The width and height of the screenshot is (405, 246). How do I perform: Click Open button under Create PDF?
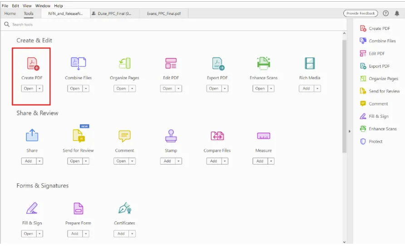coord(29,89)
